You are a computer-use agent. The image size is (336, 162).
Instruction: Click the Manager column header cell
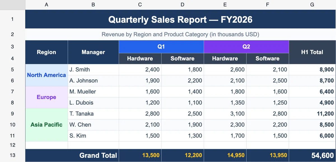pyautogui.click(x=93, y=52)
